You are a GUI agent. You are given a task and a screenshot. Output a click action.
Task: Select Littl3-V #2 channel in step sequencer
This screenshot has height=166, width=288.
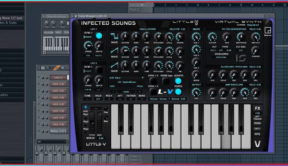coord(58,84)
